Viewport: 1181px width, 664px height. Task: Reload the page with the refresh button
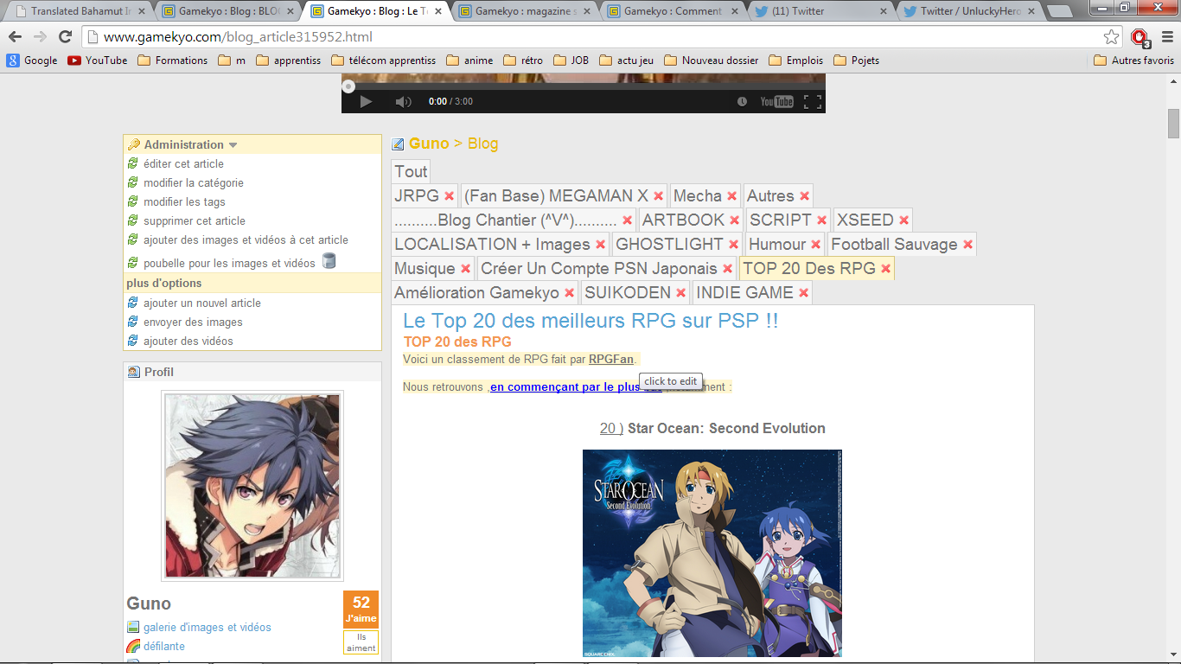tap(65, 37)
